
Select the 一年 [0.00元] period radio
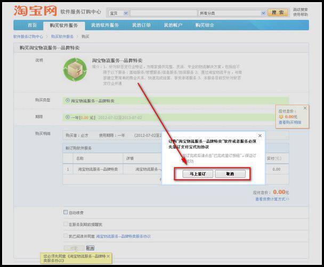[x=67, y=118]
